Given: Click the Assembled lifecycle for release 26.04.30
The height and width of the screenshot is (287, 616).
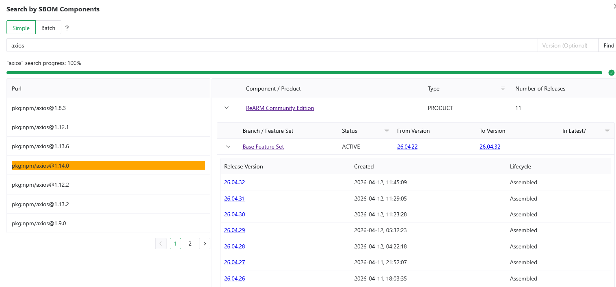Looking at the screenshot, I should [x=523, y=214].
